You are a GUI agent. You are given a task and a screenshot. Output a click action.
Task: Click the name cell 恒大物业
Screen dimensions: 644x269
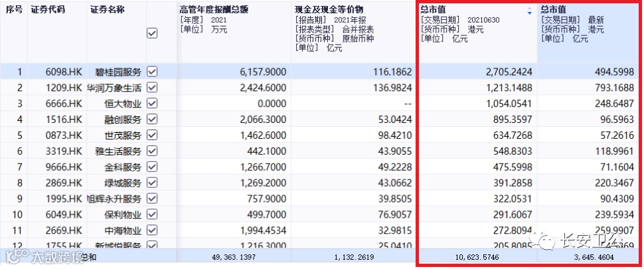(x=123, y=104)
